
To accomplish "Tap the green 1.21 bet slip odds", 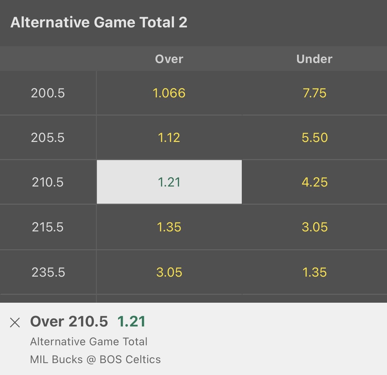I will 131,322.
